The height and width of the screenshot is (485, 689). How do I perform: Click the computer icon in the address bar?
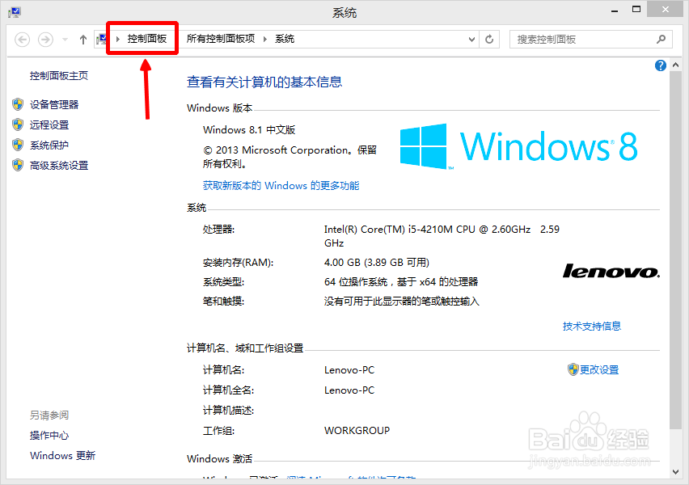tap(102, 40)
